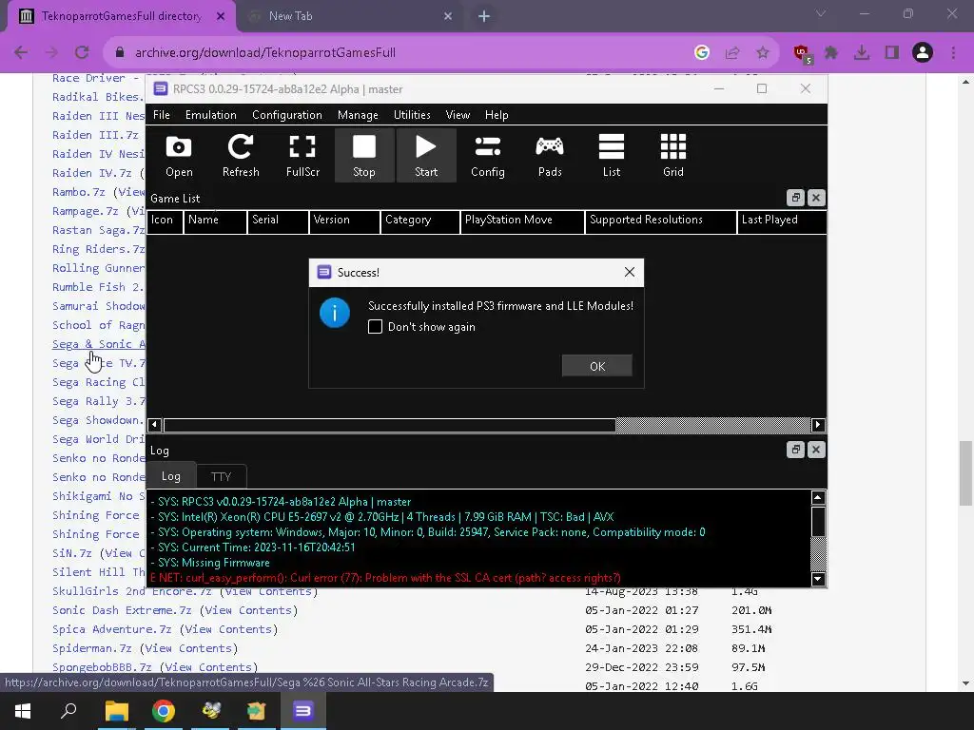Toggle FullScr toolbar button
This screenshot has height=730, width=974.
[302, 155]
